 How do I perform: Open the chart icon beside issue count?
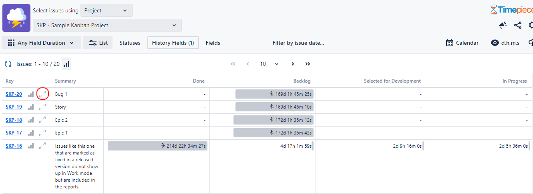[66, 64]
